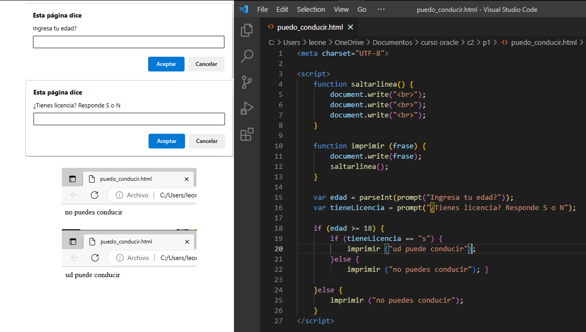Open the Selection menu

coord(311,9)
